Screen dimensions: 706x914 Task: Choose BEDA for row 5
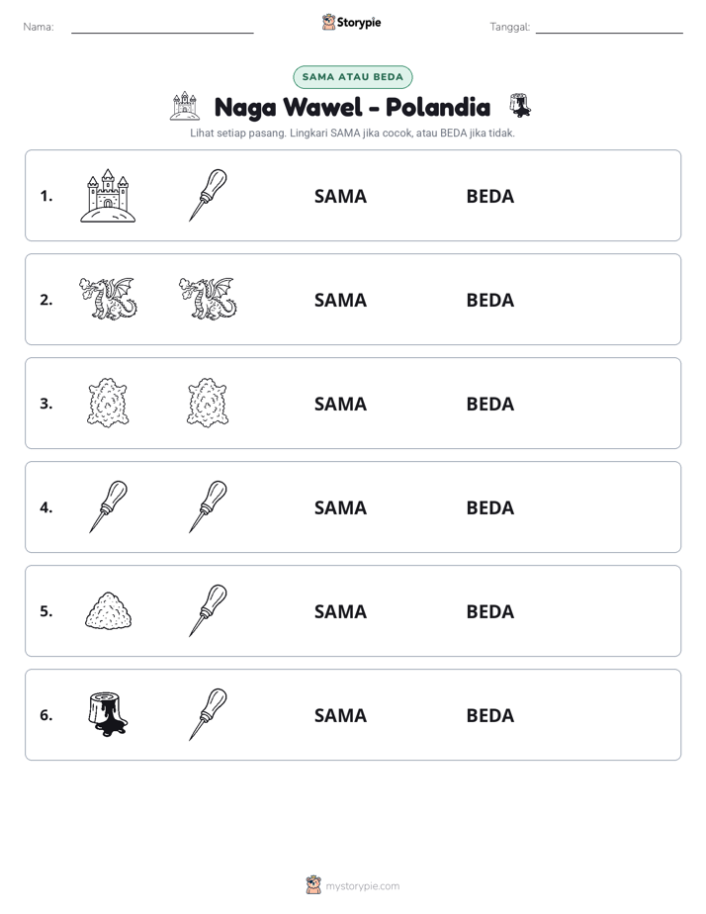click(x=489, y=611)
